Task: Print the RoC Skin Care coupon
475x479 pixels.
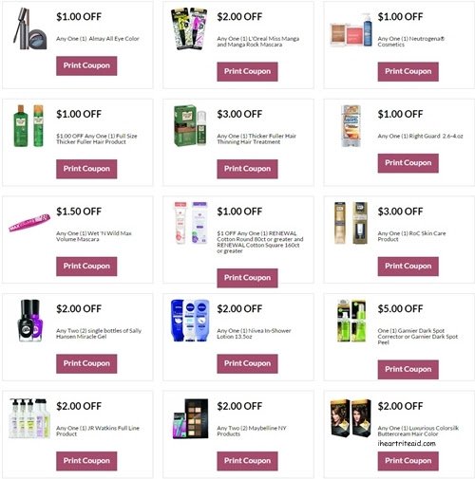Action: point(408,267)
